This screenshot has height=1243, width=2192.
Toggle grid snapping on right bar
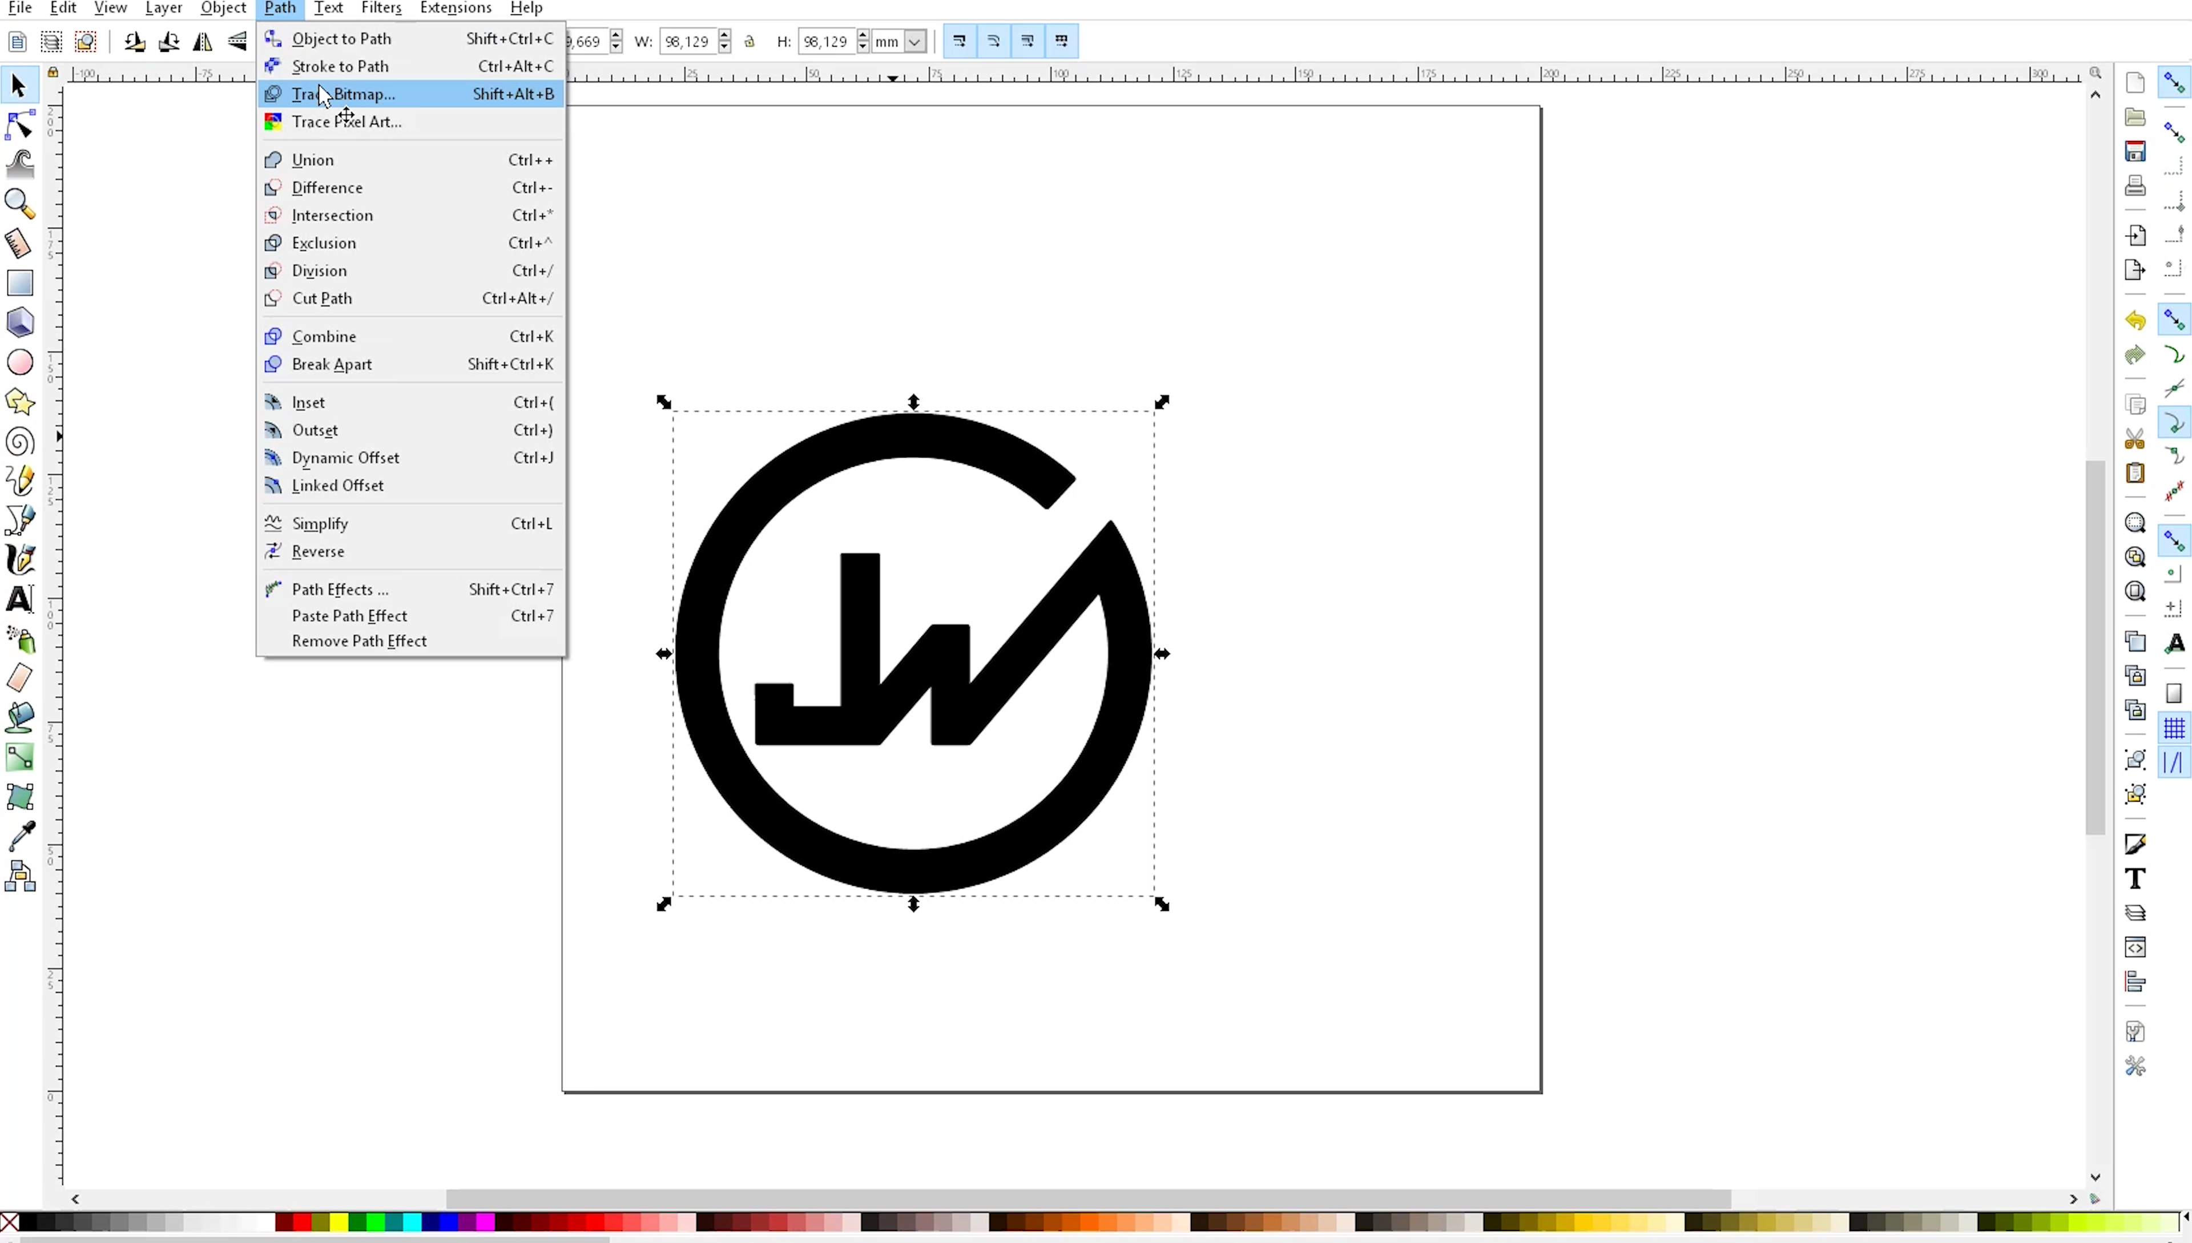[2174, 728]
